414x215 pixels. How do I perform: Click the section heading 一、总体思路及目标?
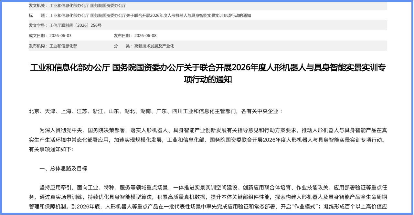pos(63,169)
